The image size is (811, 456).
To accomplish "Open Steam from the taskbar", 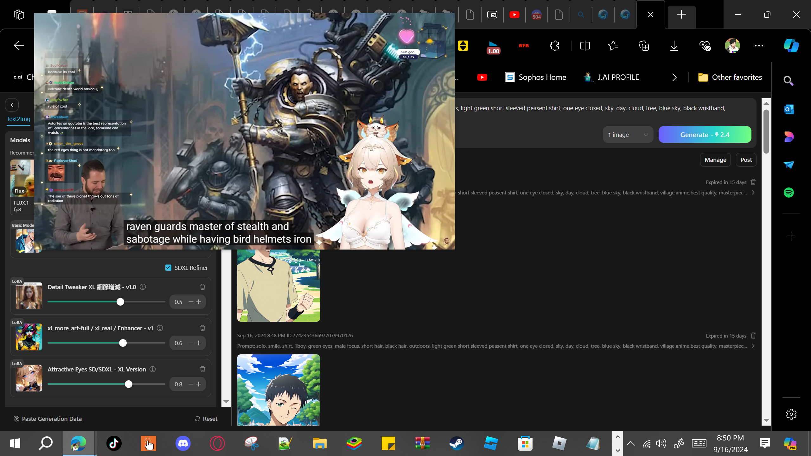I will (x=457, y=443).
